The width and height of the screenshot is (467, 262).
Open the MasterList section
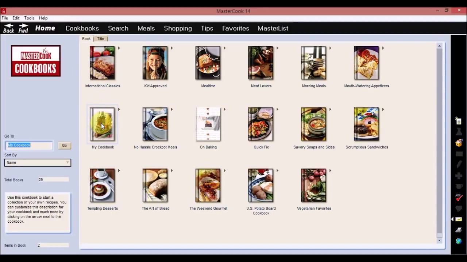click(x=273, y=28)
